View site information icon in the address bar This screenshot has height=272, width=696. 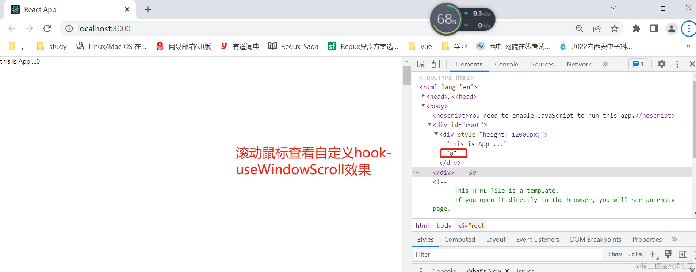tap(69, 28)
